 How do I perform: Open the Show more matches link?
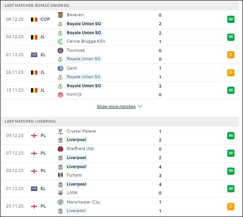click(x=116, y=106)
